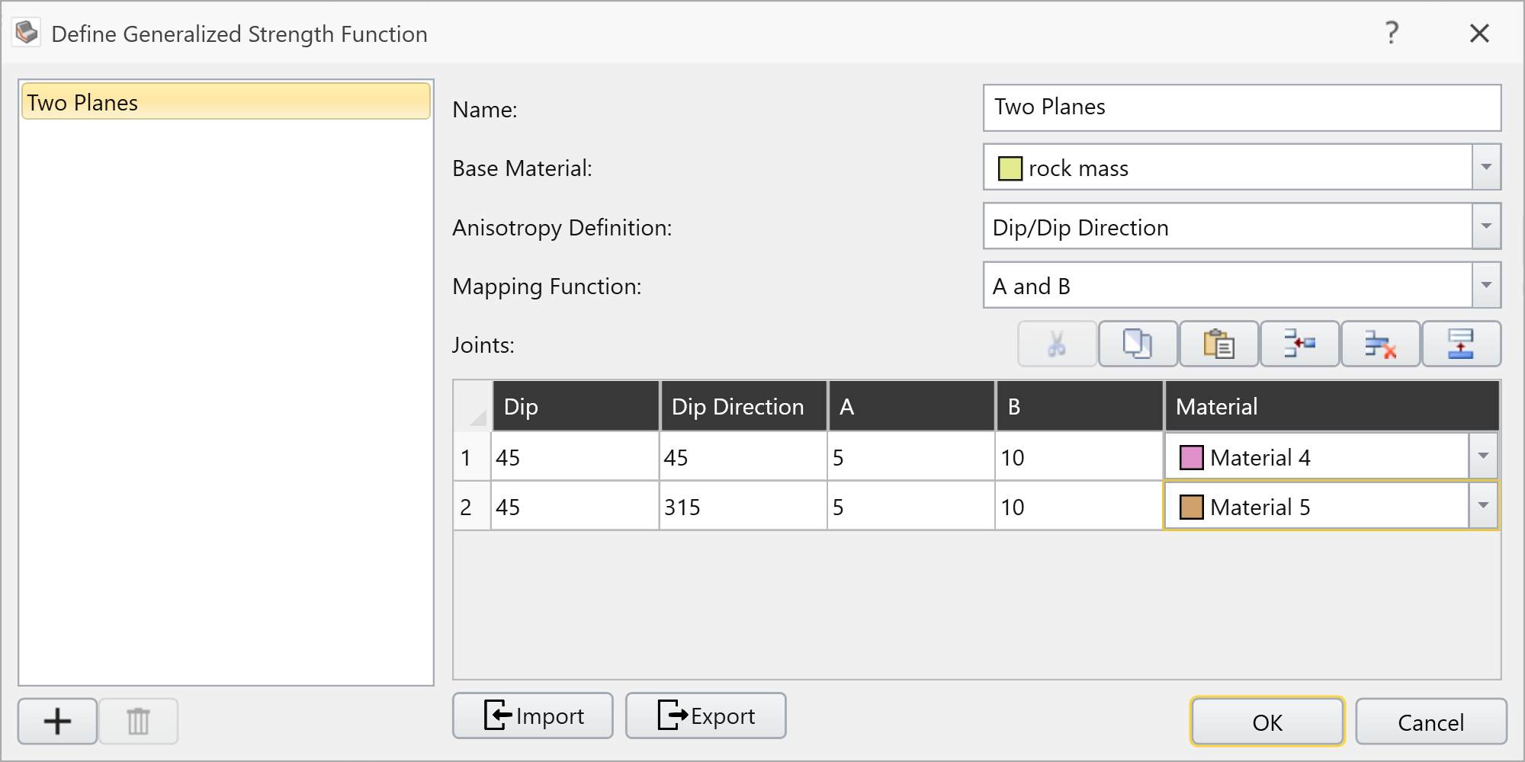Click the tan Material 5 swatch
Viewport: 1525px width, 762px height.
[x=1191, y=507]
